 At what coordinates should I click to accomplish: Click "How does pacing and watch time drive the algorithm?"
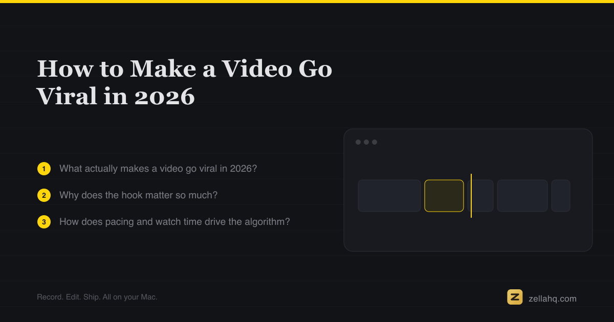point(174,222)
